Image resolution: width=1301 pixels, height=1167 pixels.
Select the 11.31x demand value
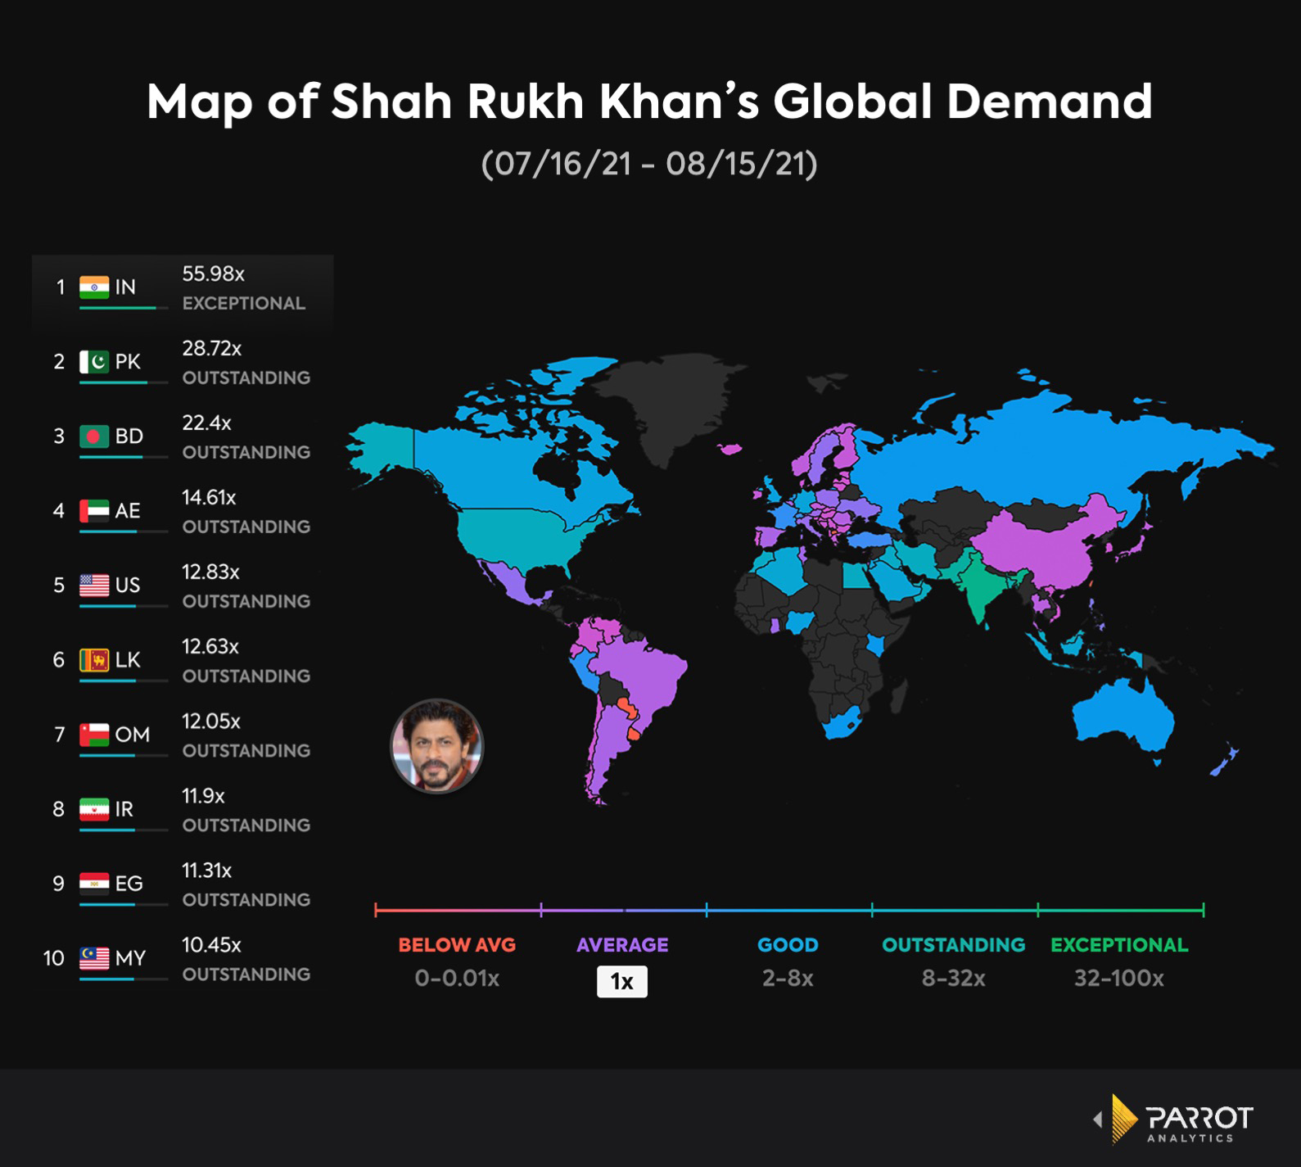point(206,870)
